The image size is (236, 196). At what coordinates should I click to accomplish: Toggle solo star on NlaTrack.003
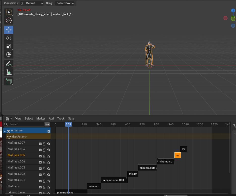49,169
